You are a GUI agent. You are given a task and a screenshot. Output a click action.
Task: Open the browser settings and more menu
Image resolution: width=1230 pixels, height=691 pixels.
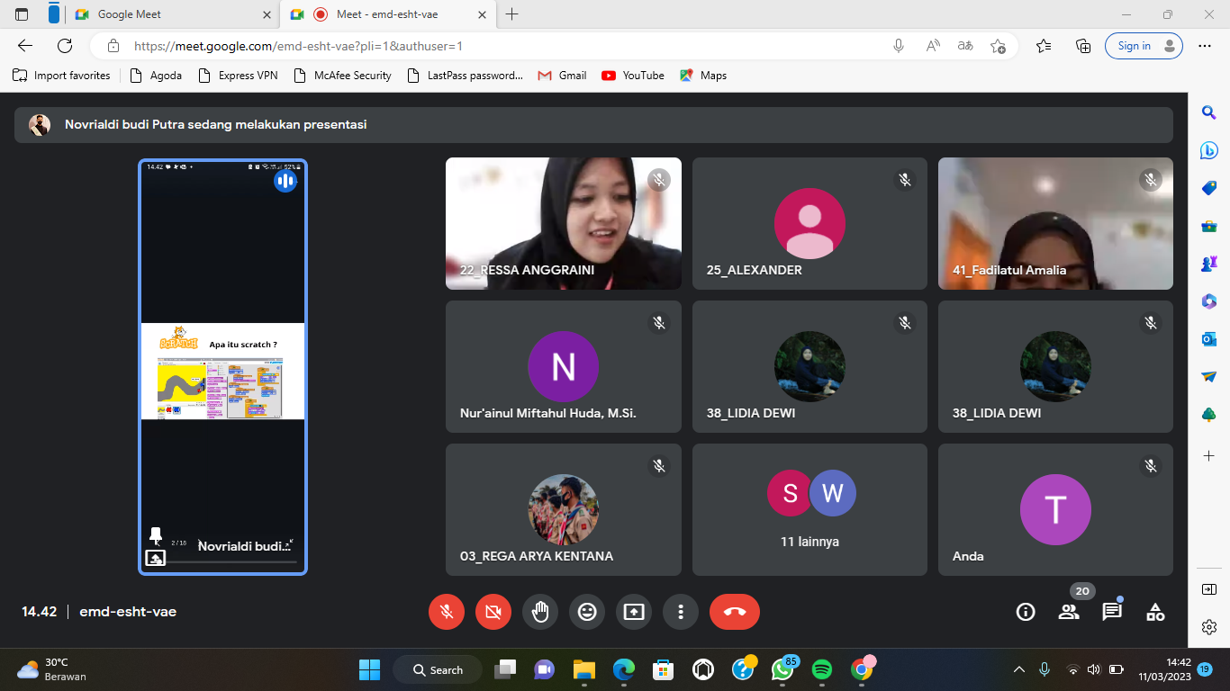(x=1205, y=46)
